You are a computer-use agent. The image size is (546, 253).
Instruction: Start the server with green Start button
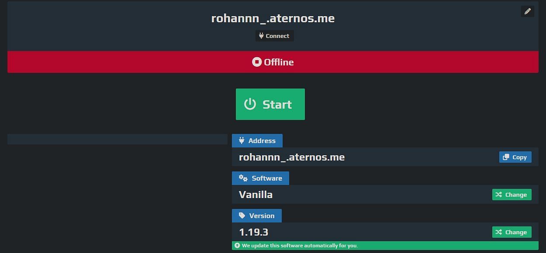270,104
